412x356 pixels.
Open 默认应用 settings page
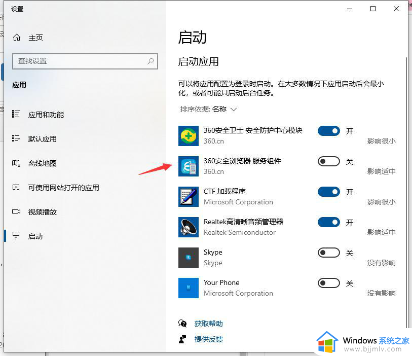(42, 139)
